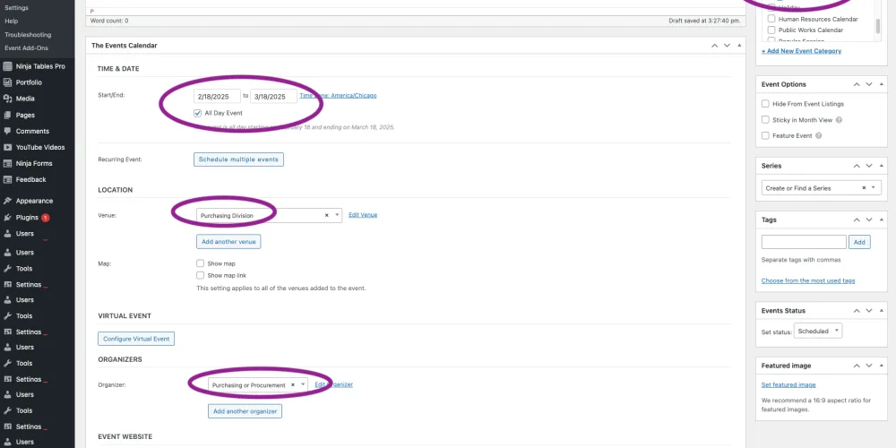This screenshot has width=896, height=448.
Task: Click help icon next to Feature Event
Action: click(x=819, y=135)
